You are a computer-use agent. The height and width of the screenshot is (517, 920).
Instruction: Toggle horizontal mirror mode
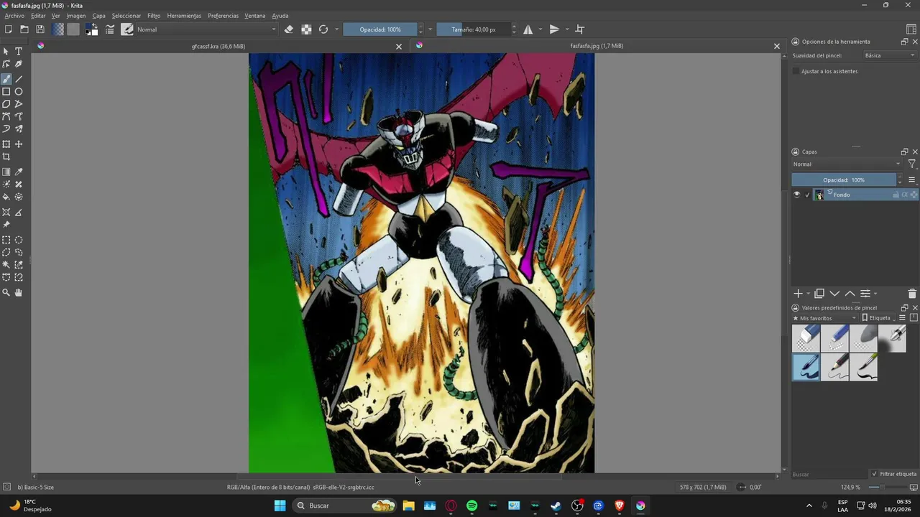[528, 29]
